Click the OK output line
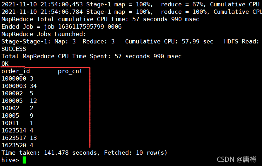The image size is (262, 166). pos(5,64)
